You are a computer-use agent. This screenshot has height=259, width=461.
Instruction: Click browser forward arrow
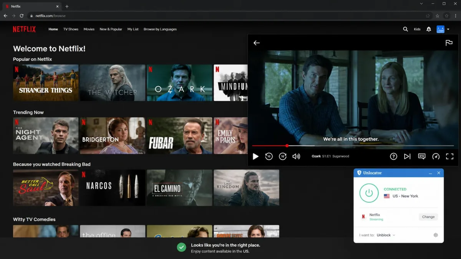tap(13, 16)
